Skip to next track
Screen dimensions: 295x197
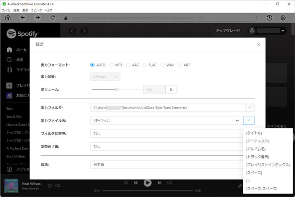(x=160, y=183)
